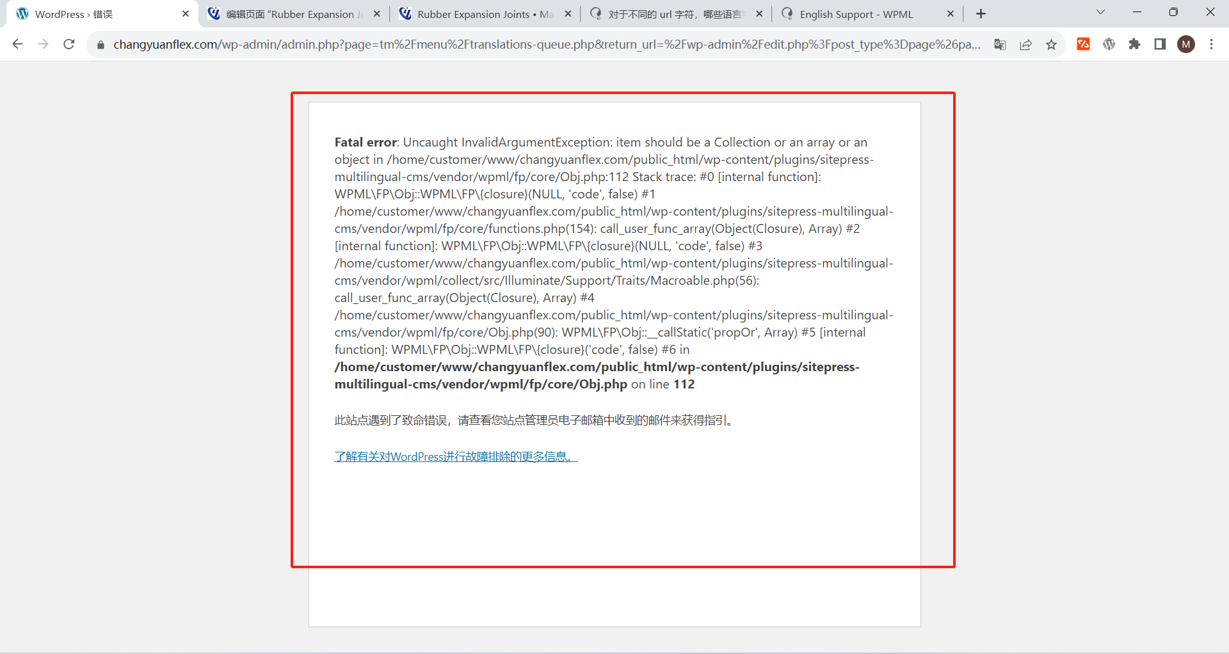Click the bold Obj.php file path
1229x654 pixels.
597,376
